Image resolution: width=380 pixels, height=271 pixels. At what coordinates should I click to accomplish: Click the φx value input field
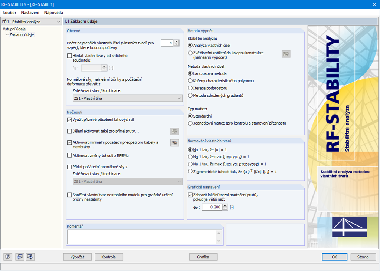[212, 207]
